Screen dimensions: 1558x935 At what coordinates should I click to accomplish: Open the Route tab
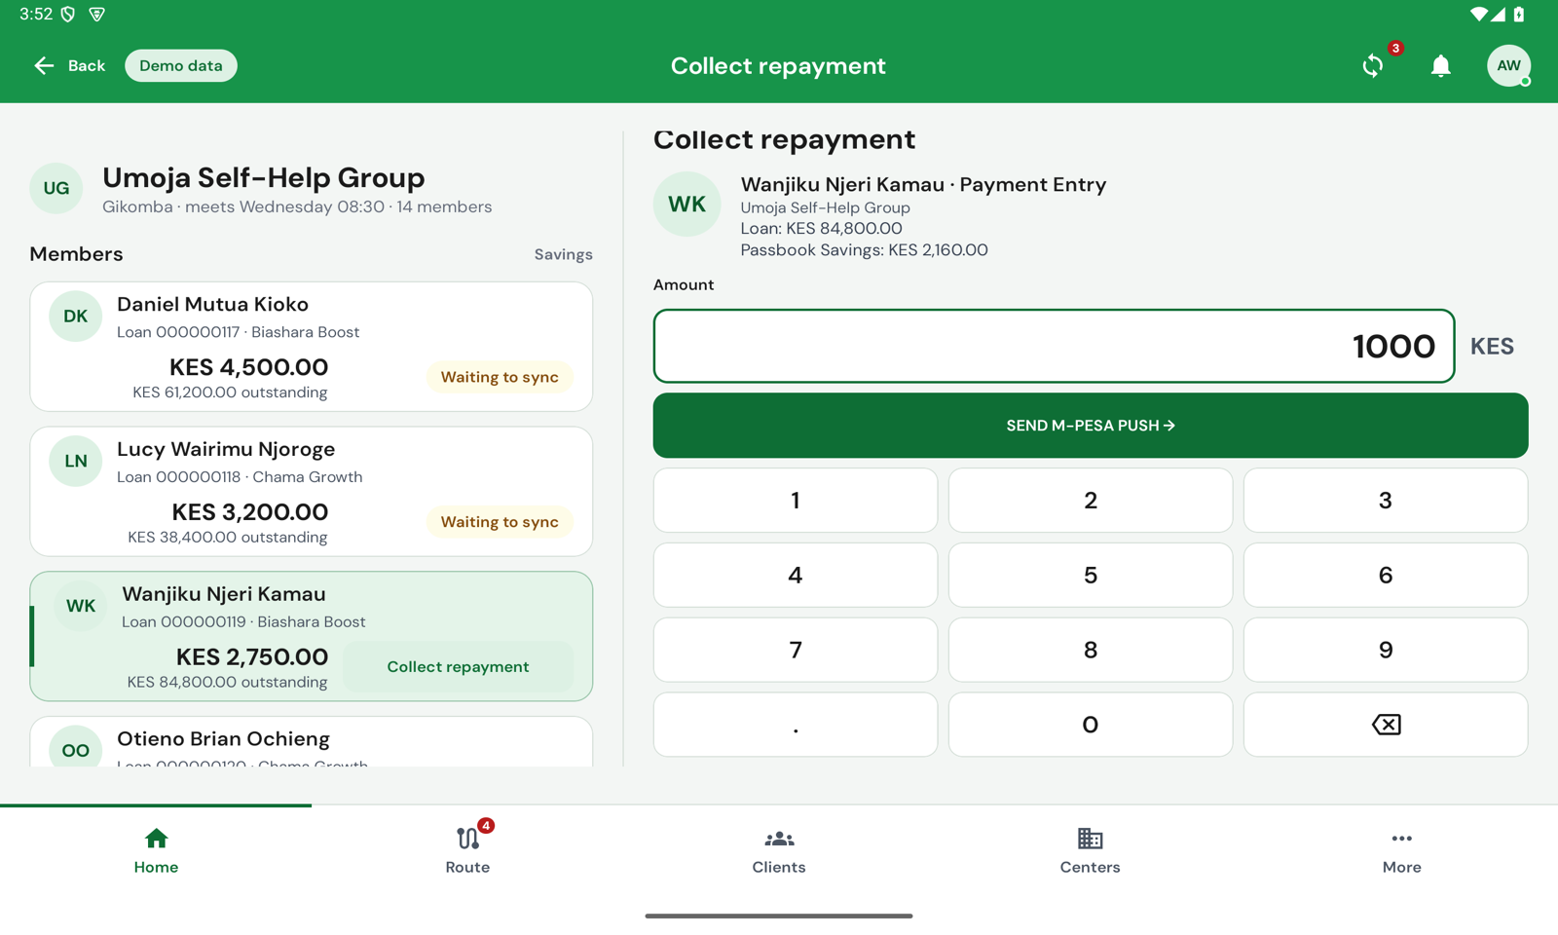coord(467,849)
